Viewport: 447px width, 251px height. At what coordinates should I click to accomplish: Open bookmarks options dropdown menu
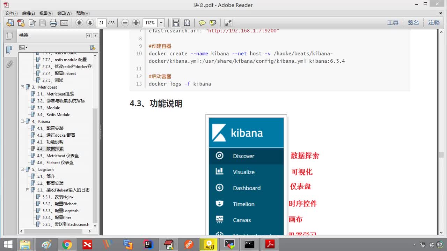[x=23, y=48]
